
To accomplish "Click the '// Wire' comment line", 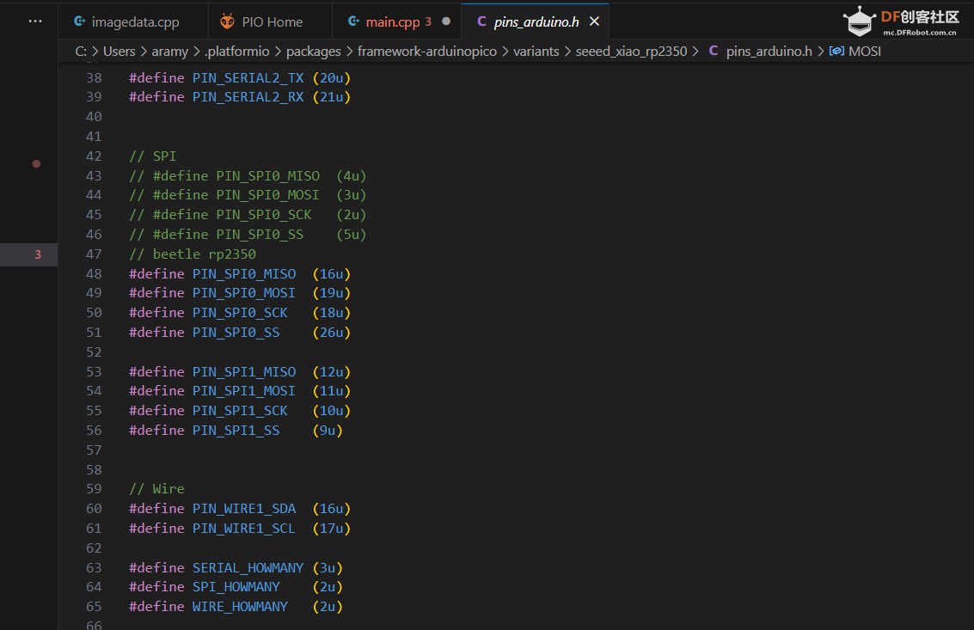I will point(156,490).
